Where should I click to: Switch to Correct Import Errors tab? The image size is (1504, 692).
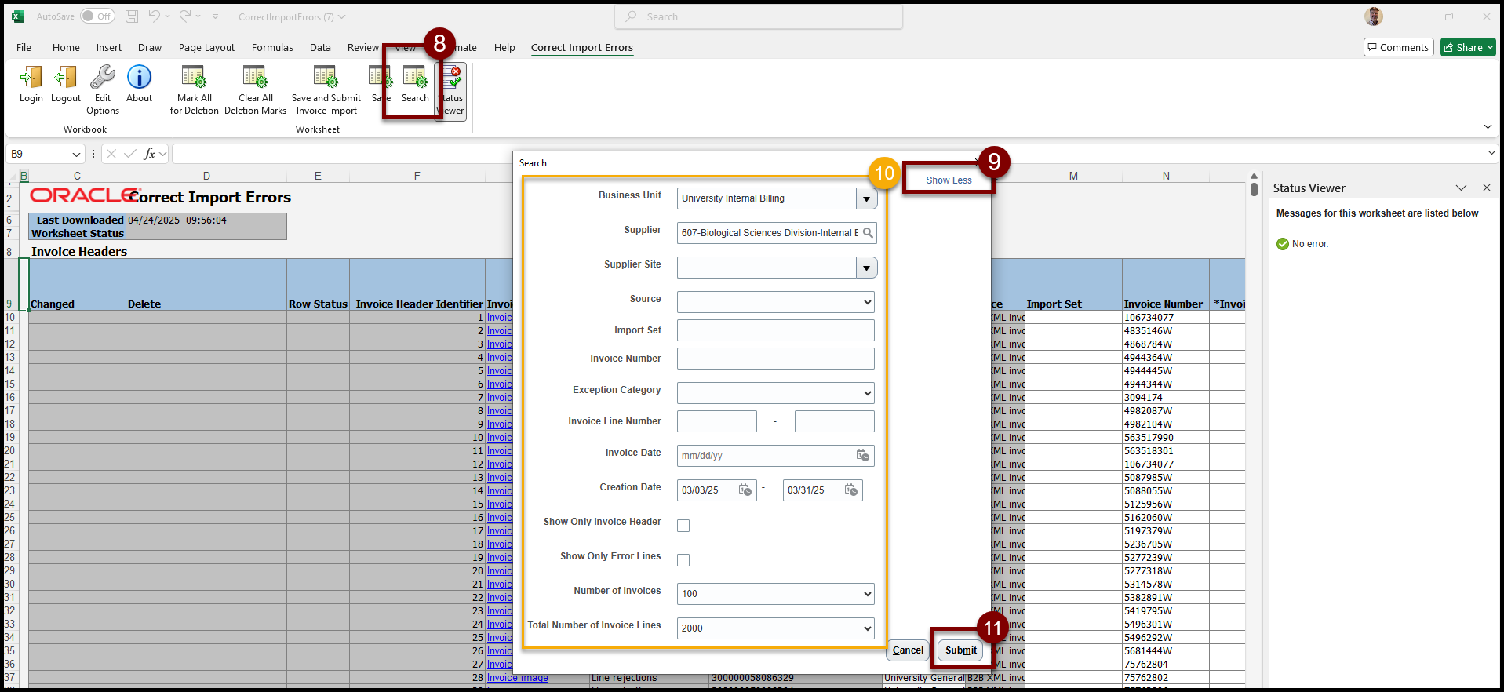[x=581, y=48]
